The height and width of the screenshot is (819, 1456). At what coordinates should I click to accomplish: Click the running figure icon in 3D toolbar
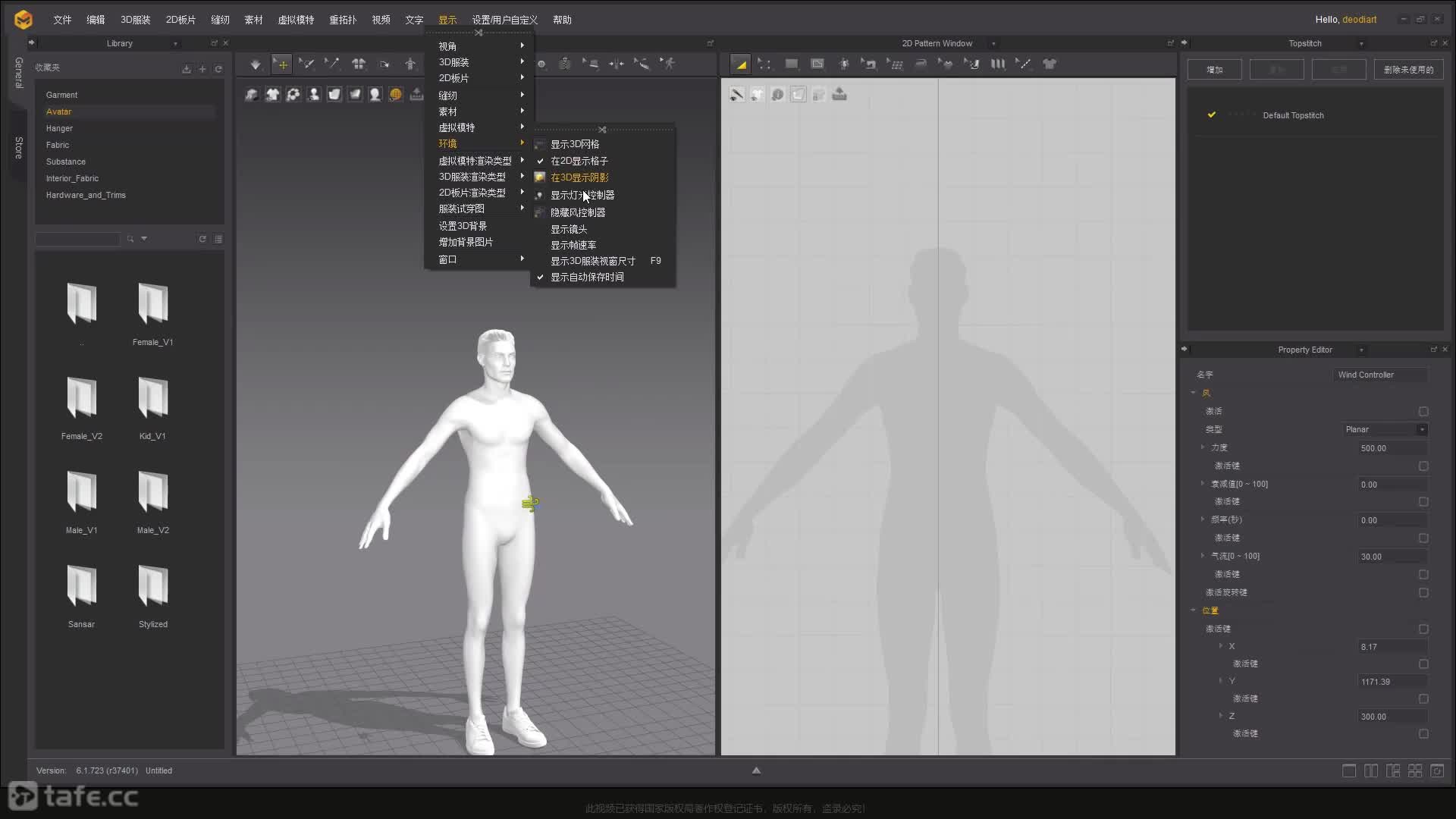[x=667, y=64]
